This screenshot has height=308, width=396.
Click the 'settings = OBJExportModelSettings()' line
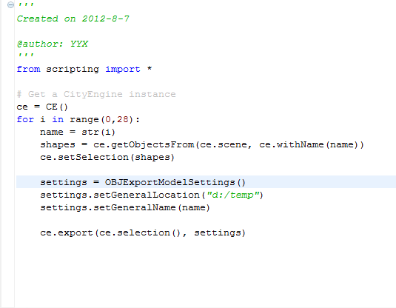click(x=143, y=182)
